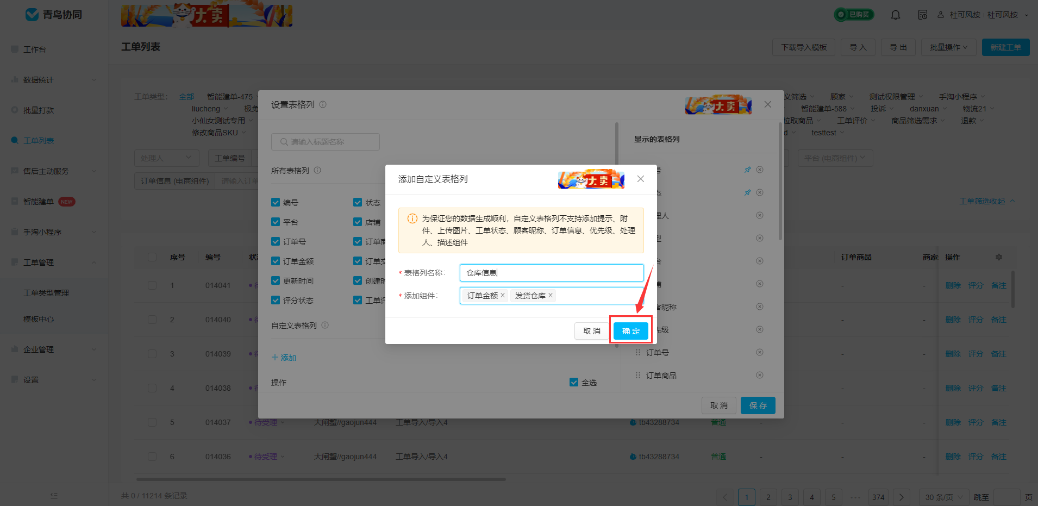The image size is (1038, 506).
Task: Click the user avatar icon beside 杜可风按
Action: point(941,15)
